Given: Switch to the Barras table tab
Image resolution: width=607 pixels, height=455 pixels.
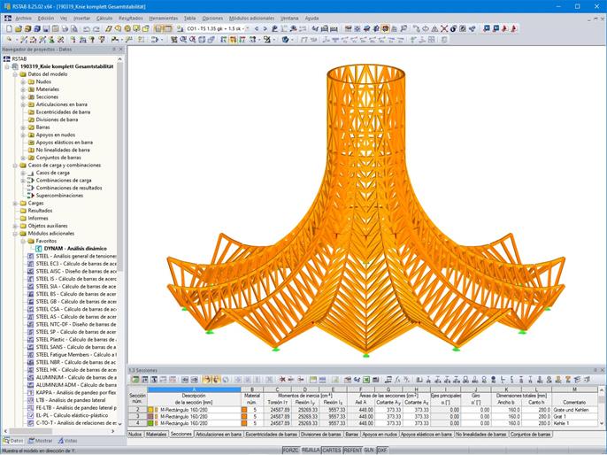Looking at the screenshot, I should click(x=351, y=435).
